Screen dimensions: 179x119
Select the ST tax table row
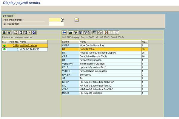click(x=105, y=78)
